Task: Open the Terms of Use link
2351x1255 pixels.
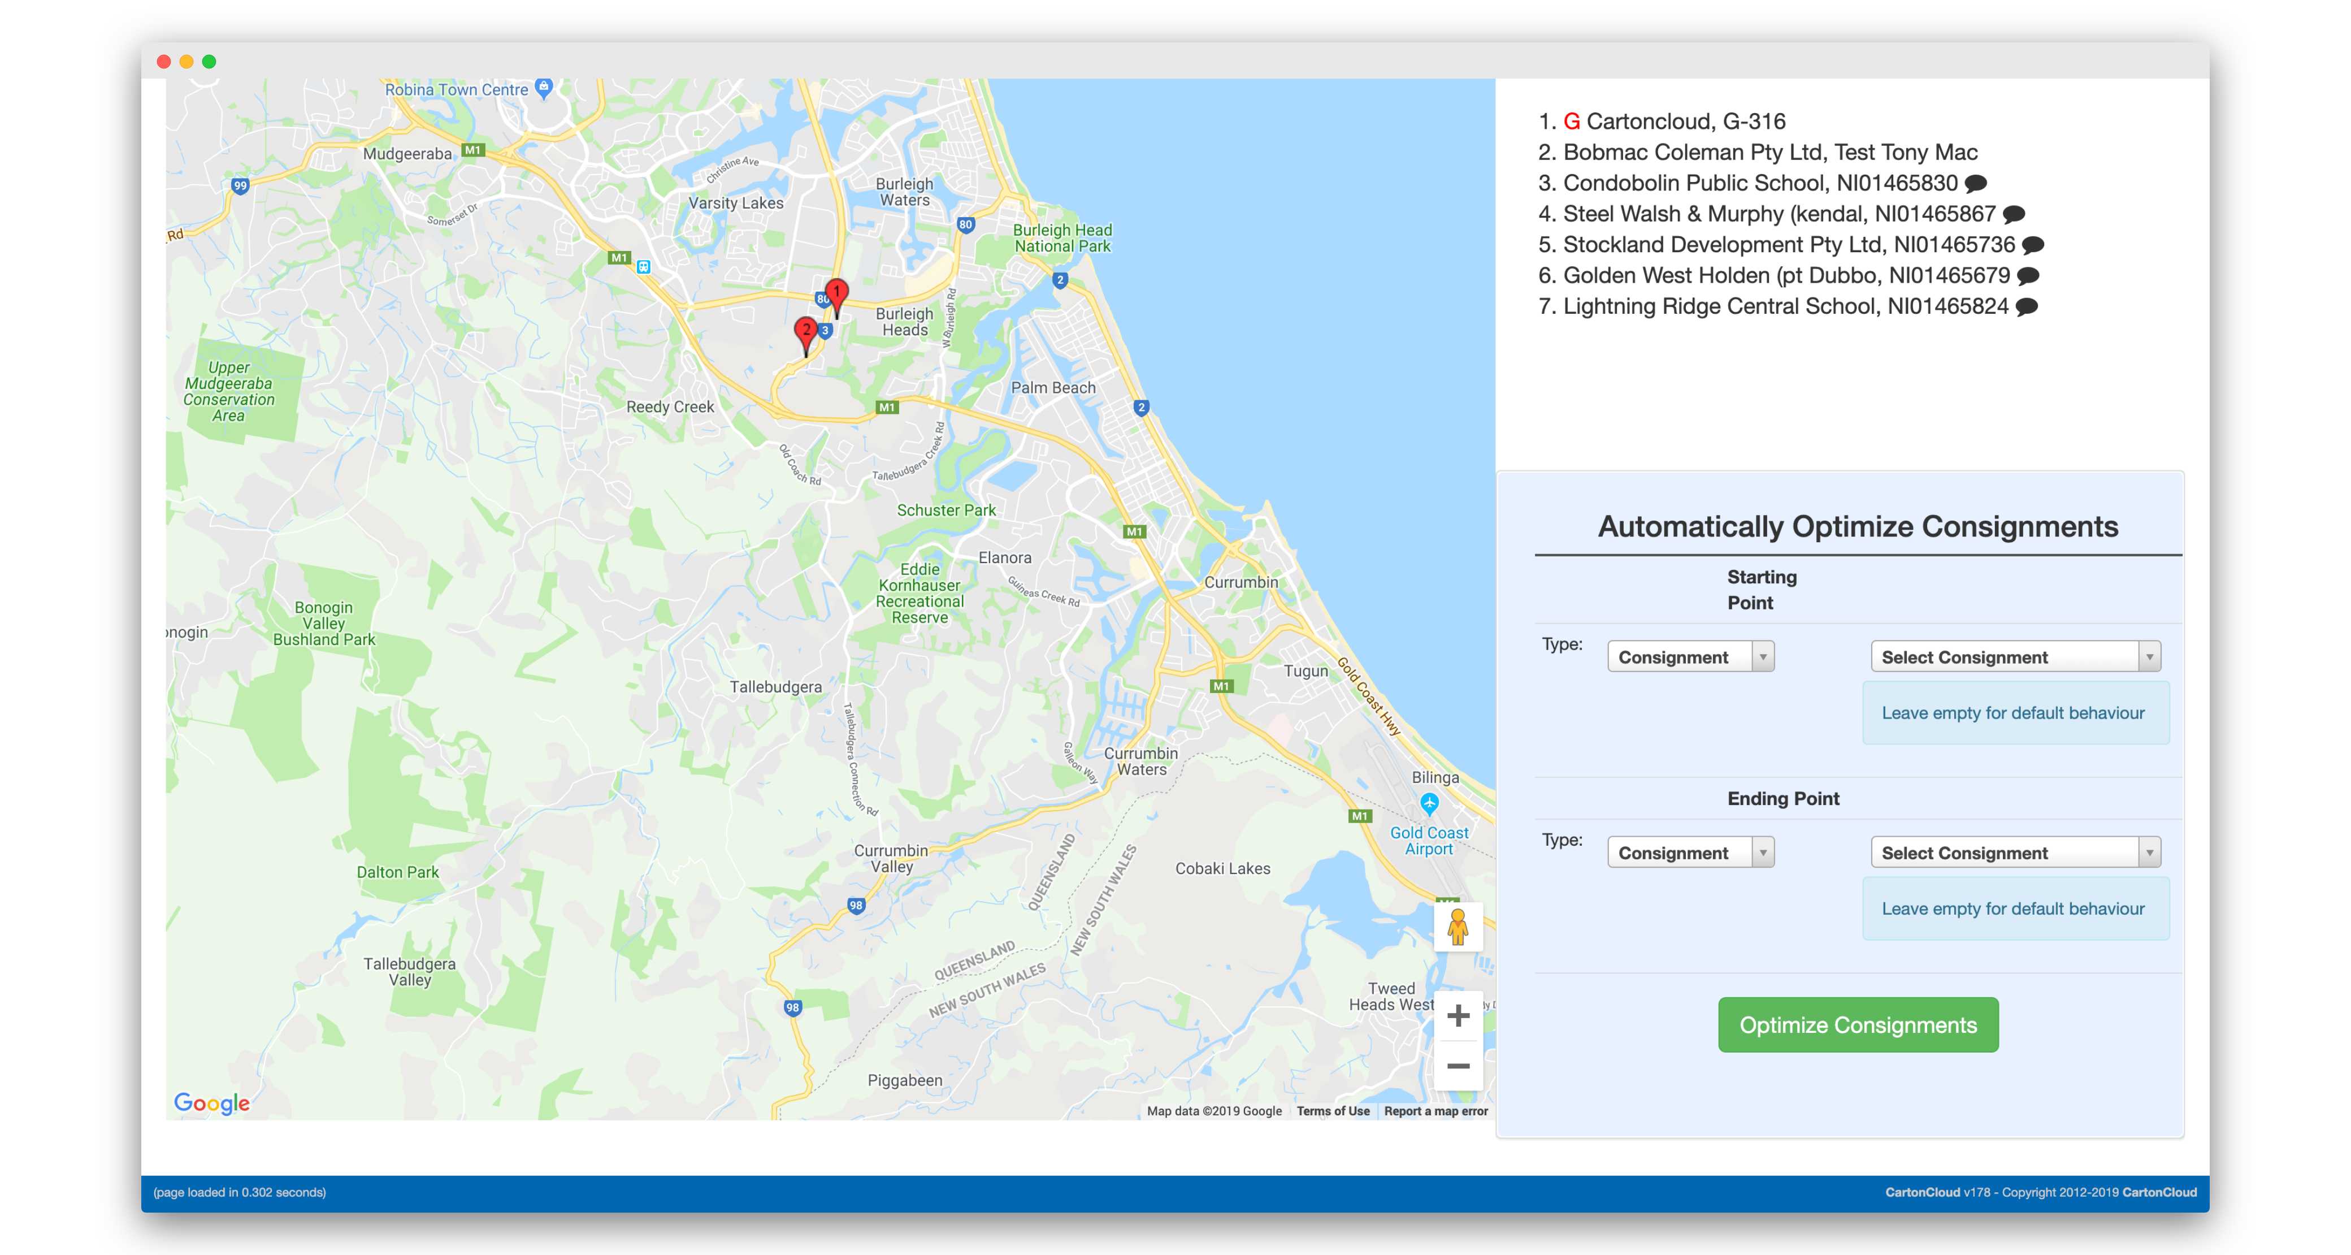Action: (1333, 1111)
